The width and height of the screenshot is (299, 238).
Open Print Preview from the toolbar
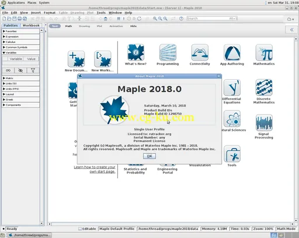25,19
